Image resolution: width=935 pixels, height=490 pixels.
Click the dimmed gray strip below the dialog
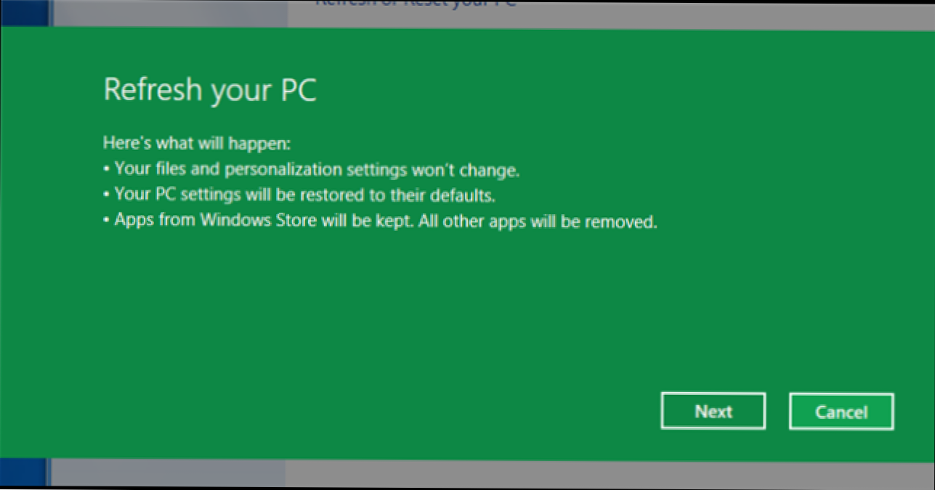581,473
